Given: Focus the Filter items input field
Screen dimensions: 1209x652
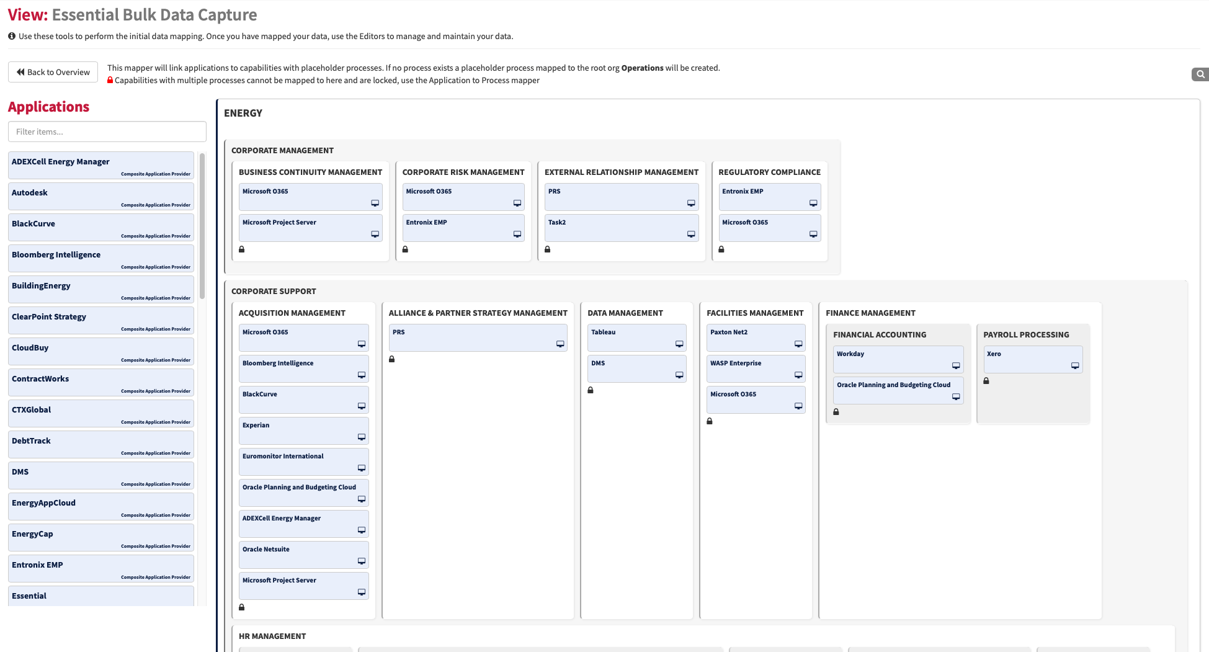Looking at the screenshot, I should 107,132.
